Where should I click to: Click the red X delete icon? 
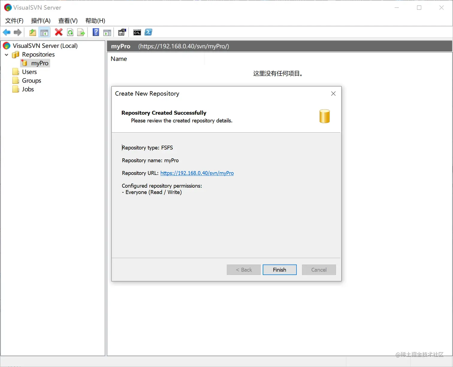[59, 32]
